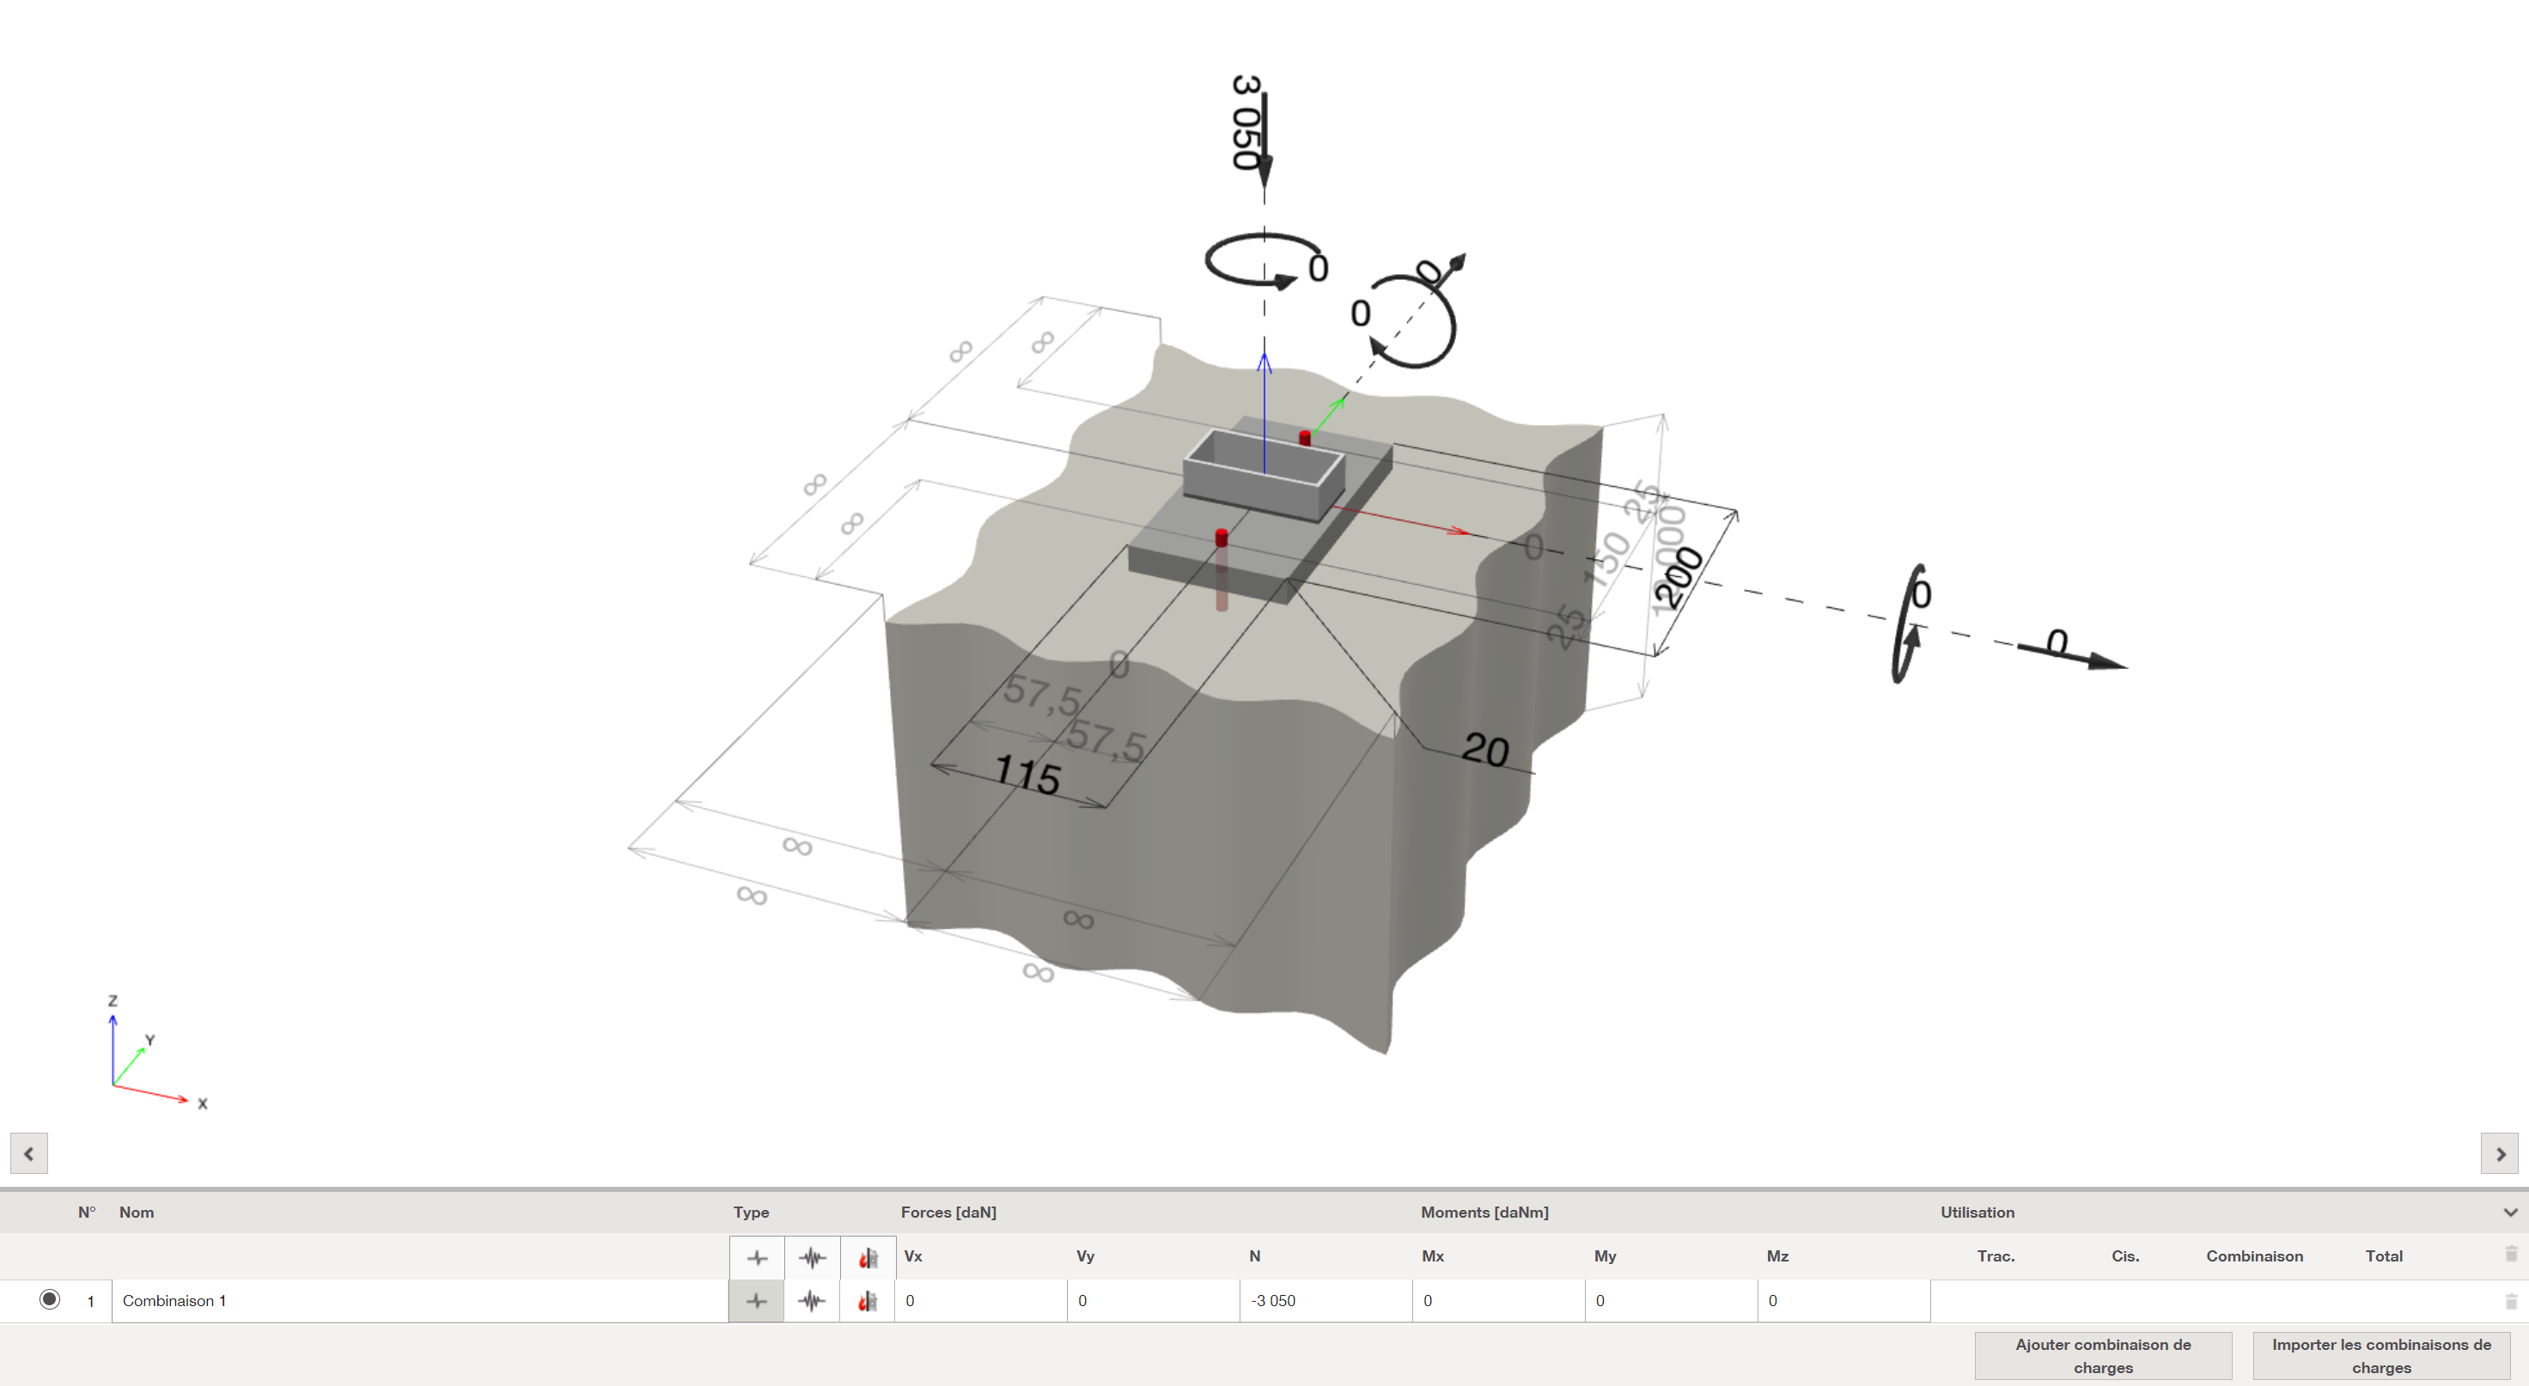This screenshot has width=2529, height=1386.
Task: Edit the Combinaison 1 name field
Action: pos(420,1302)
